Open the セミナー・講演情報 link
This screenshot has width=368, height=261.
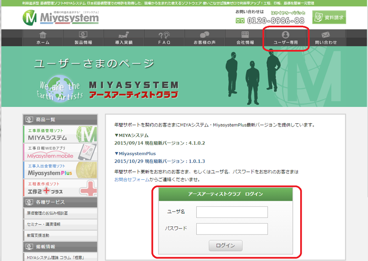(60, 224)
